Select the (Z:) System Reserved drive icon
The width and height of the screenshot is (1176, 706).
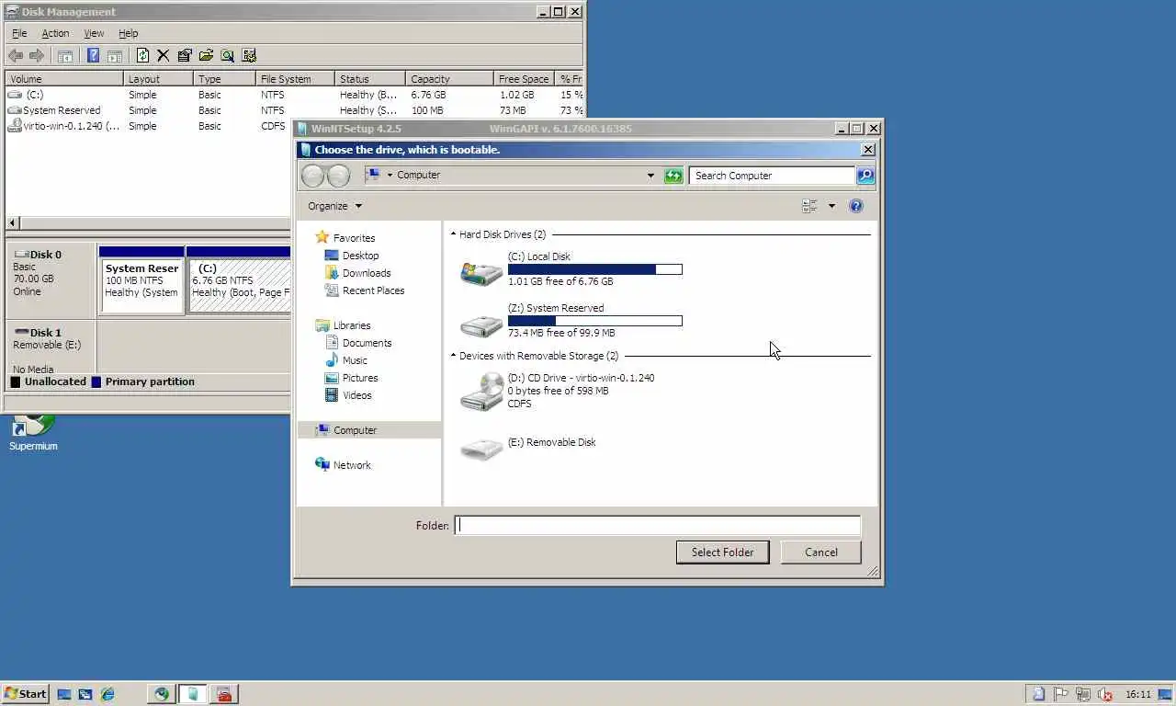click(481, 325)
